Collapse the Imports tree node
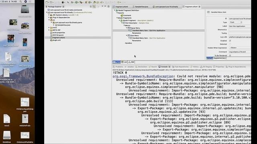The height and width of the screenshot is (144, 257). pyautogui.click(x=117, y=13)
